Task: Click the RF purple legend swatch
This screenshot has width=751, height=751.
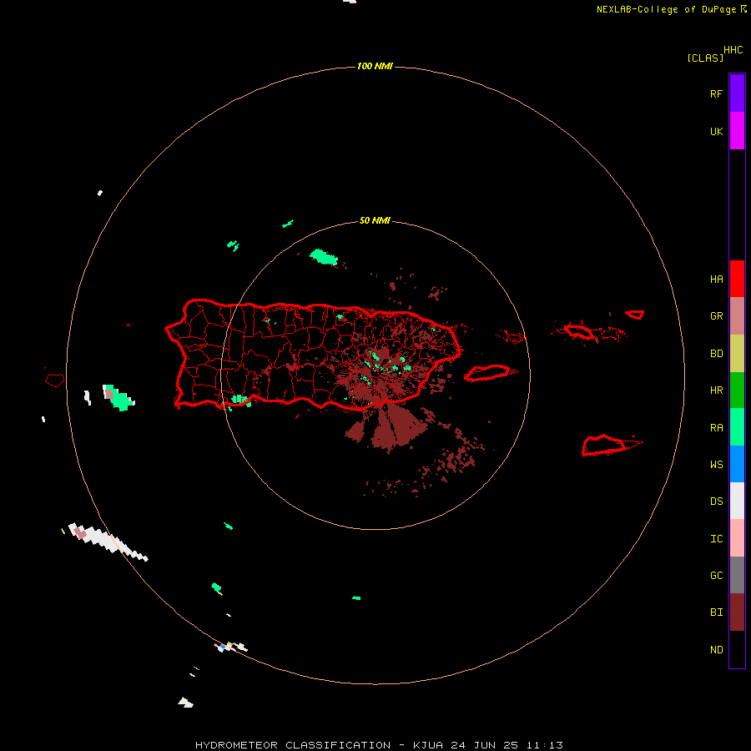Action: point(737,93)
